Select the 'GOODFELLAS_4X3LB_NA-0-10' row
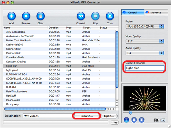This screenshot has height=128, width=171. point(59,83)
